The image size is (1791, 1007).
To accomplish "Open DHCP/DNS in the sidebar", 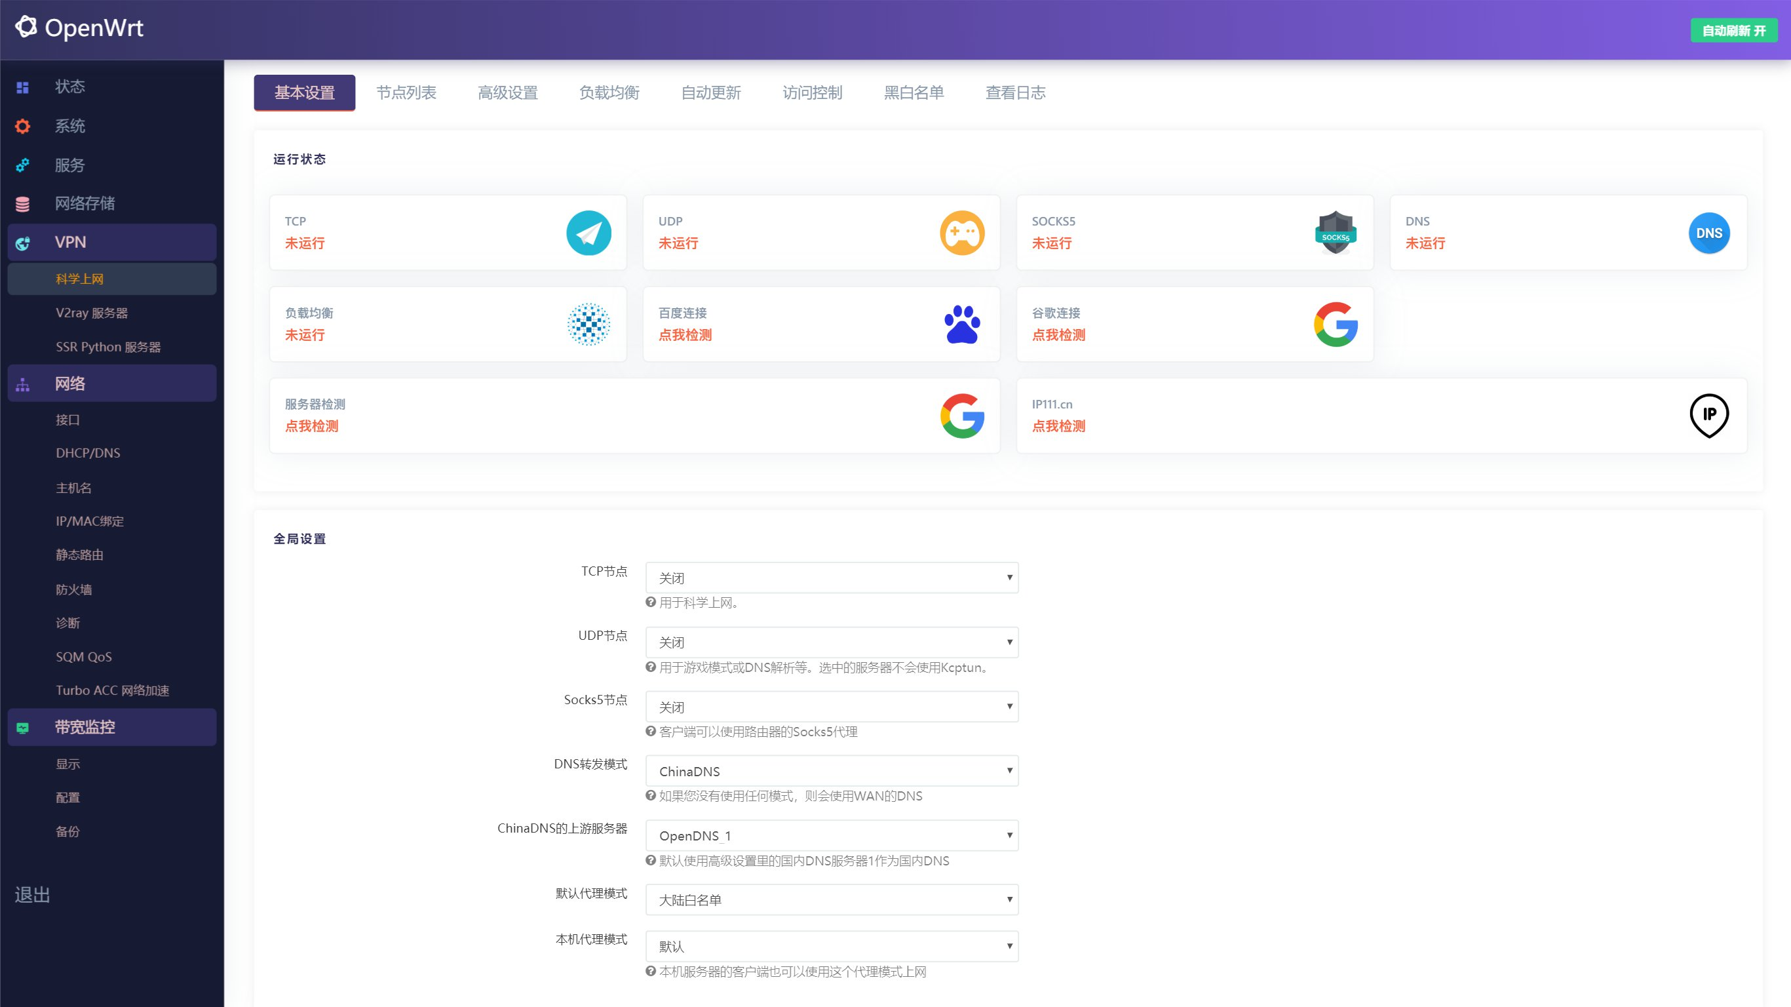I will pos(88,454).
